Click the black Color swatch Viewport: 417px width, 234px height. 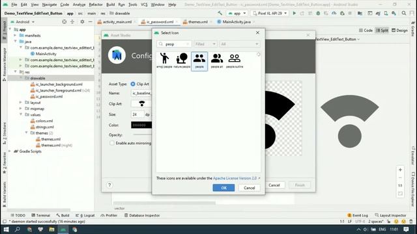click(x=141, y=125)
